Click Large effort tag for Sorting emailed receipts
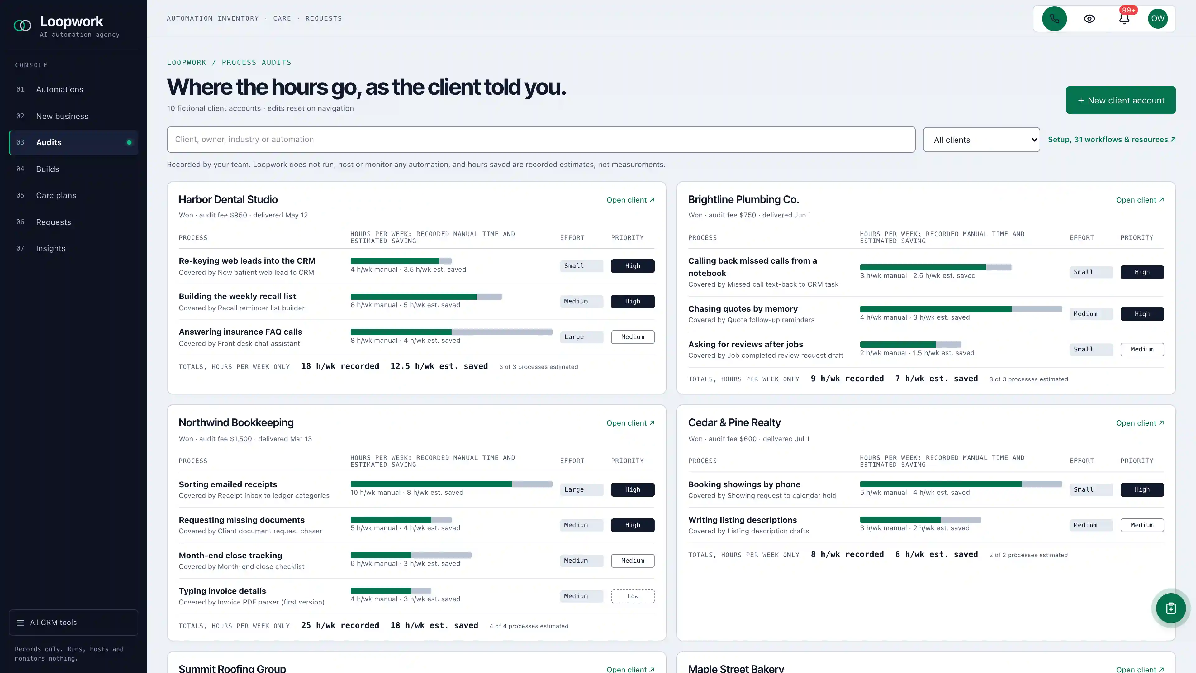 click(x=581, y=489)
